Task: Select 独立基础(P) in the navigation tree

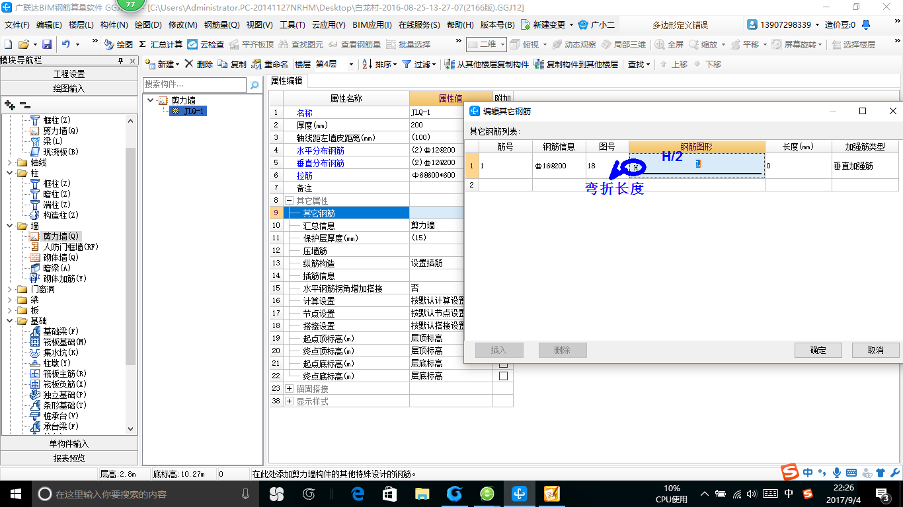Action: coord(59,395)
